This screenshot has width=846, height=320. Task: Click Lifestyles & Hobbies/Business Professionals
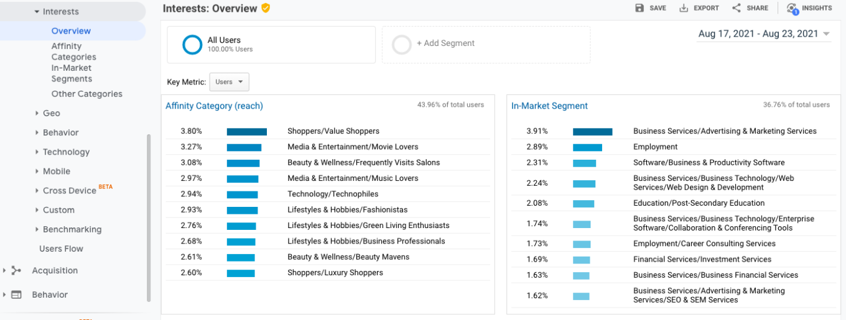point(366,241)
